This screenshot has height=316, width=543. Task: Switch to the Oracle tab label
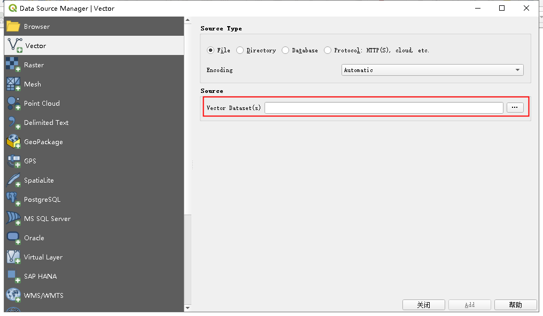pyautogui.click(x=34, y=238)
